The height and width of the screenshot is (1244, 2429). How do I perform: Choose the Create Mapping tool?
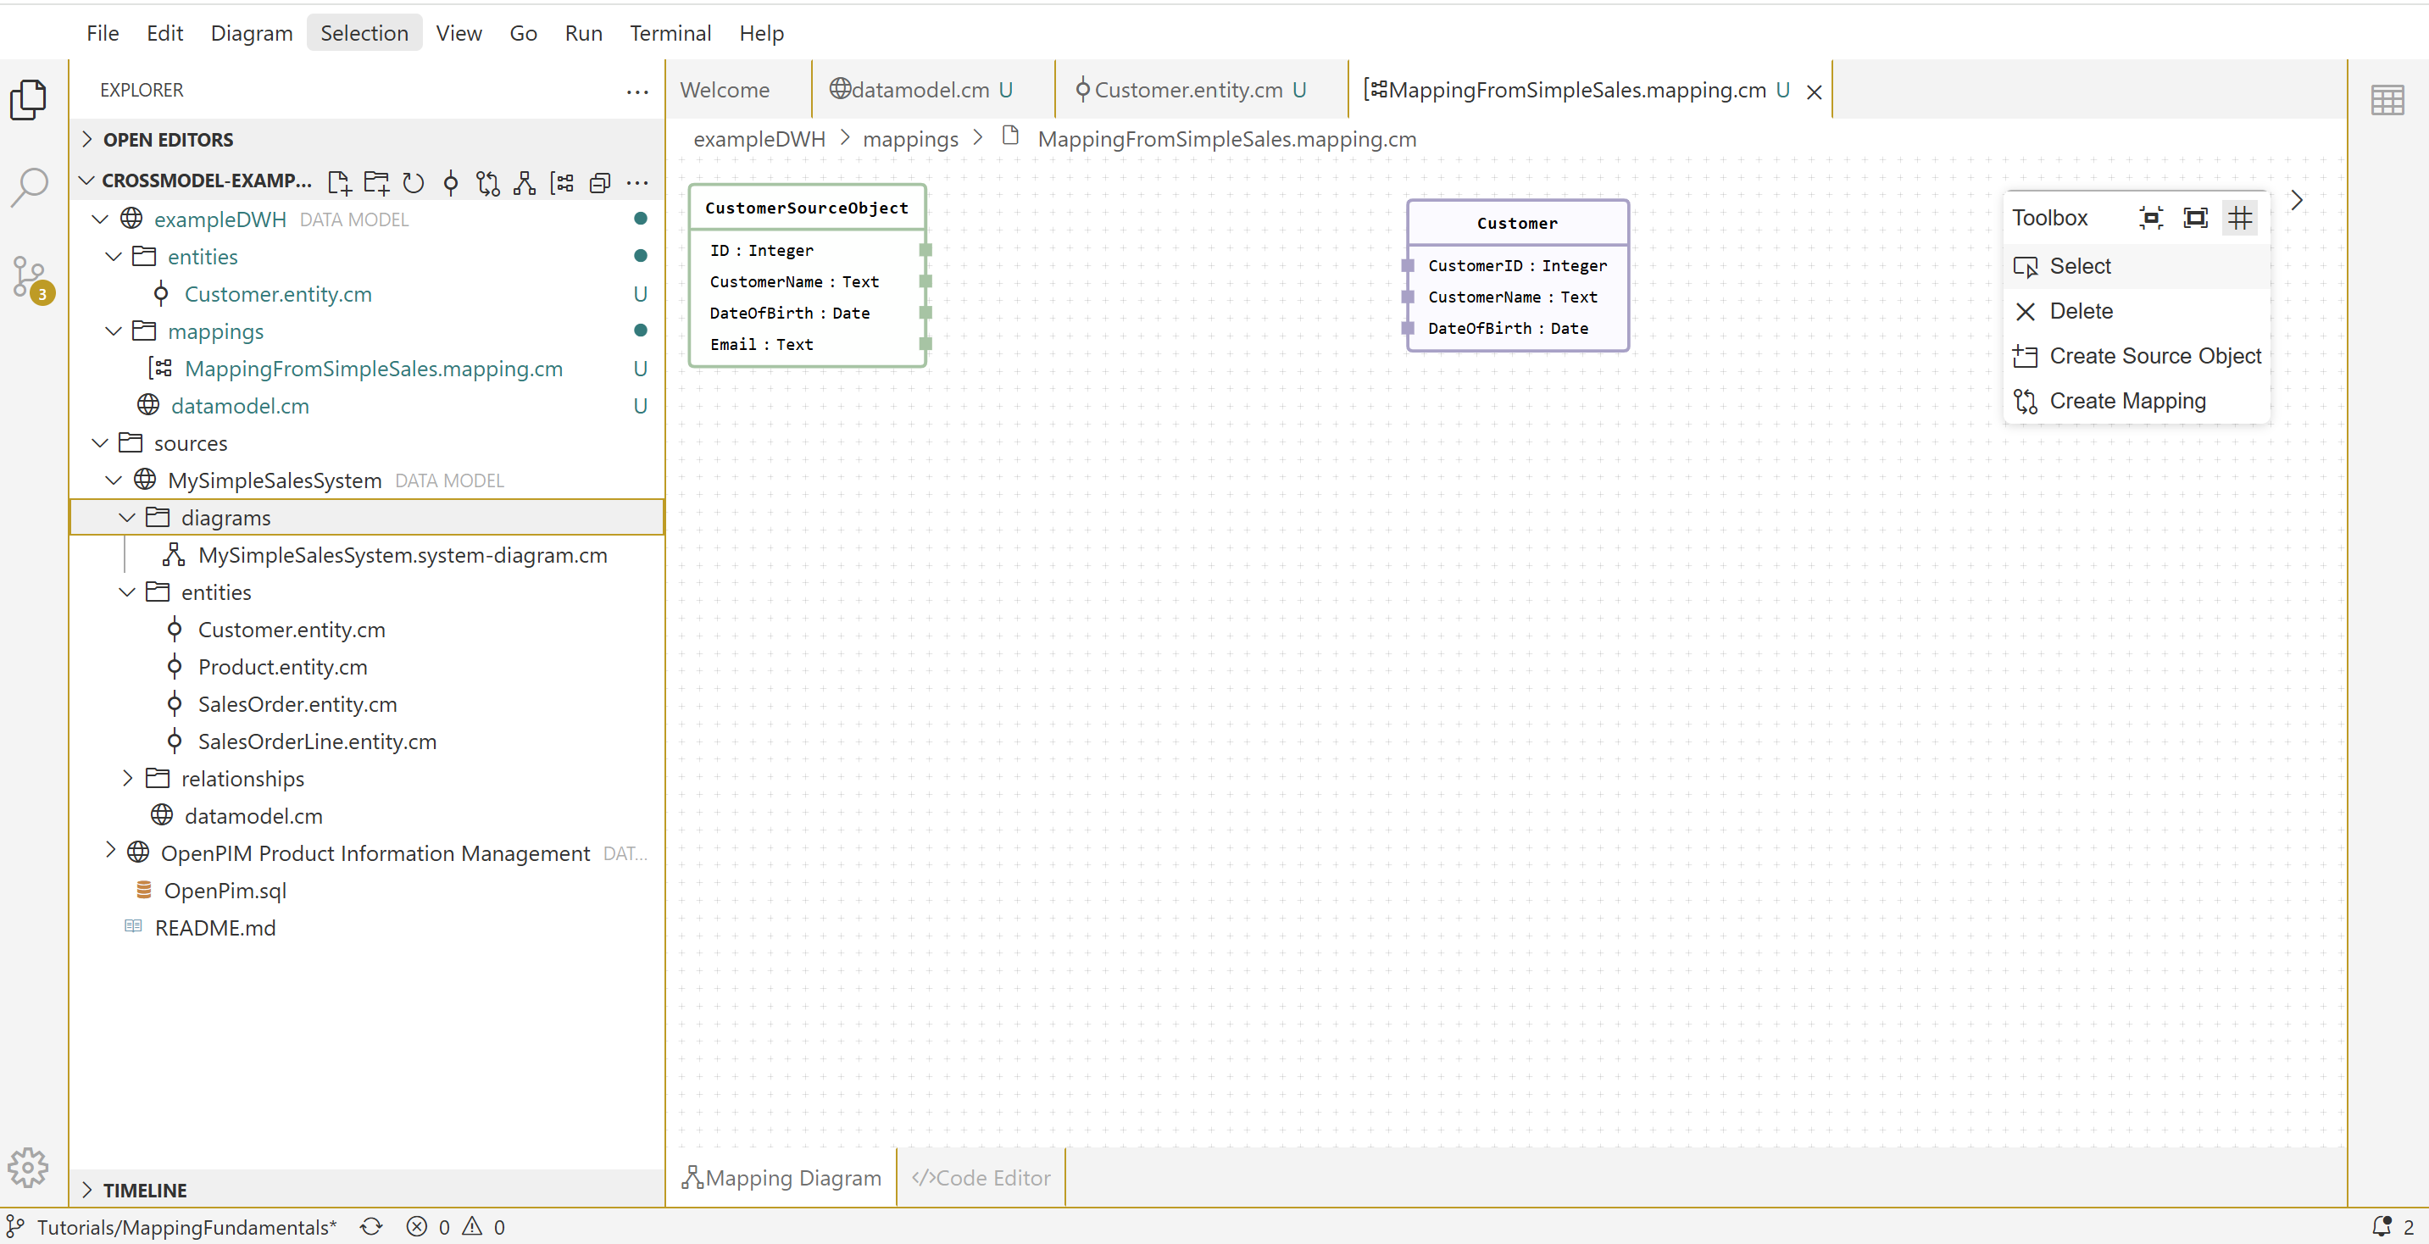pos(2126,401)
